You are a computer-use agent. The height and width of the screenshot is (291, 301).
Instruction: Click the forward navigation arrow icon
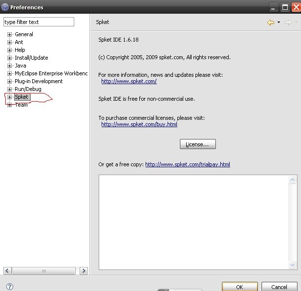[288, 22]
